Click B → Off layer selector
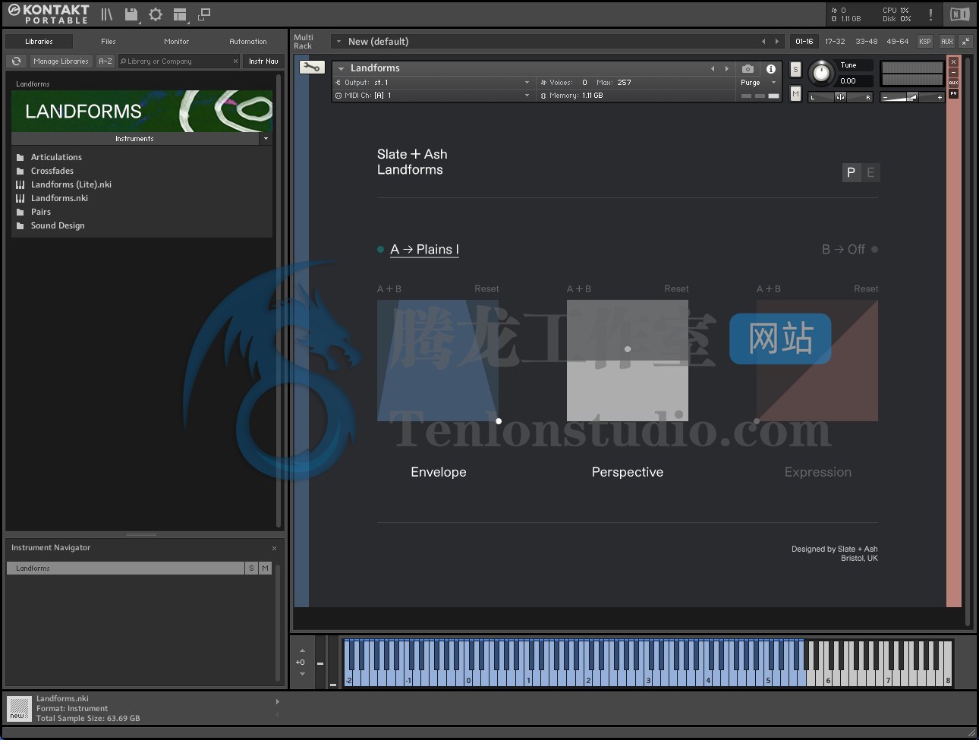Screen dimensions: 979x740 coord(843,250)
